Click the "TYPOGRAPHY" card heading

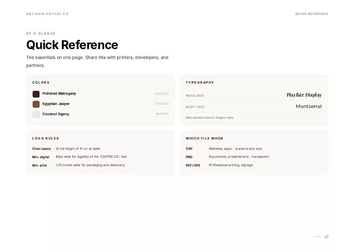[199, 82]
